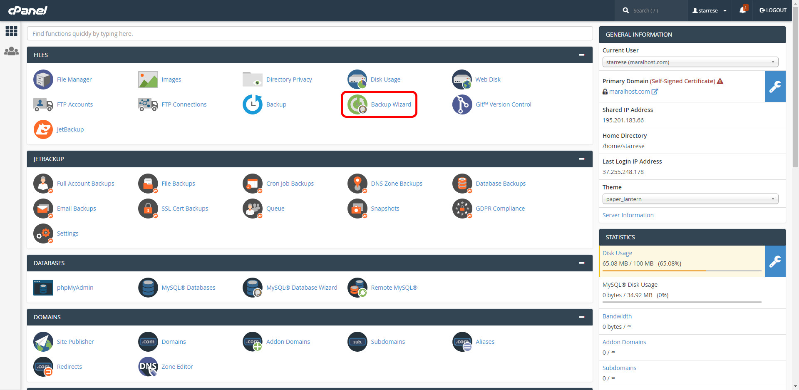Screen dimensions: 799x390
Task: Click the Self-Signed Certificate warning icon
Action: click(720, 81)
